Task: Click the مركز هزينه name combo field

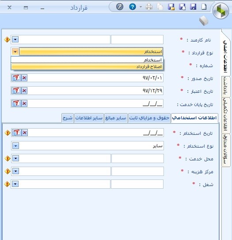Action: tap(61, 171)
